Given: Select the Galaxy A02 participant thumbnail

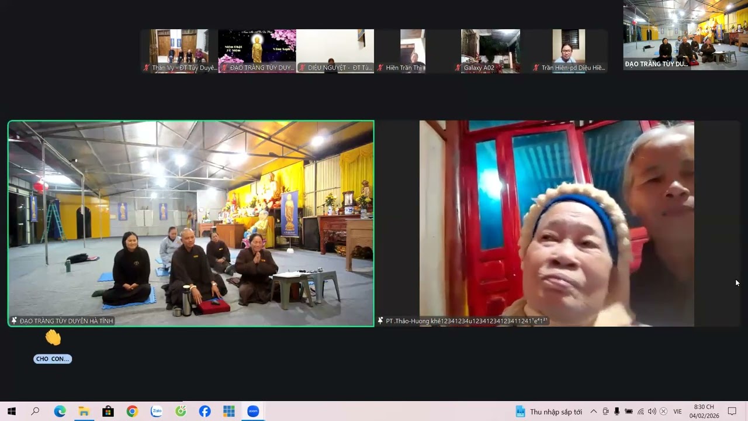Looking at the screenshot, I should point(491,51).
